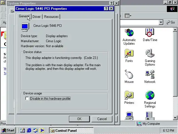178x134 pixels.
Task: Click the partially visible computer icon below Printers
Action: click(x=129, y=116)
